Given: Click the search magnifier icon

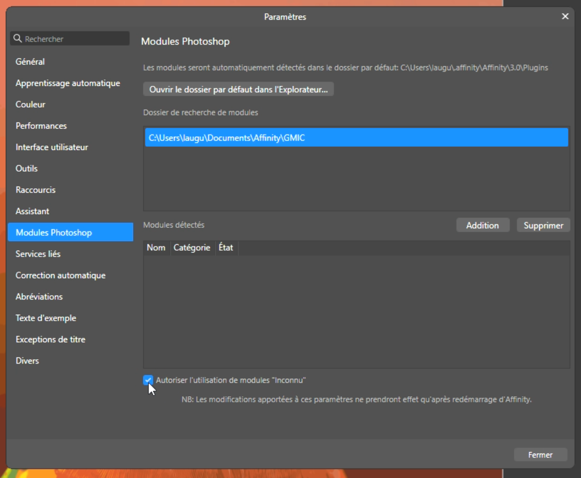Looking at the screenshot, I should click(17, 39).
